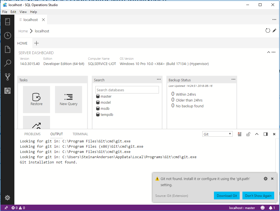Click the feedback smiley in the status bar

coord(263,208)
